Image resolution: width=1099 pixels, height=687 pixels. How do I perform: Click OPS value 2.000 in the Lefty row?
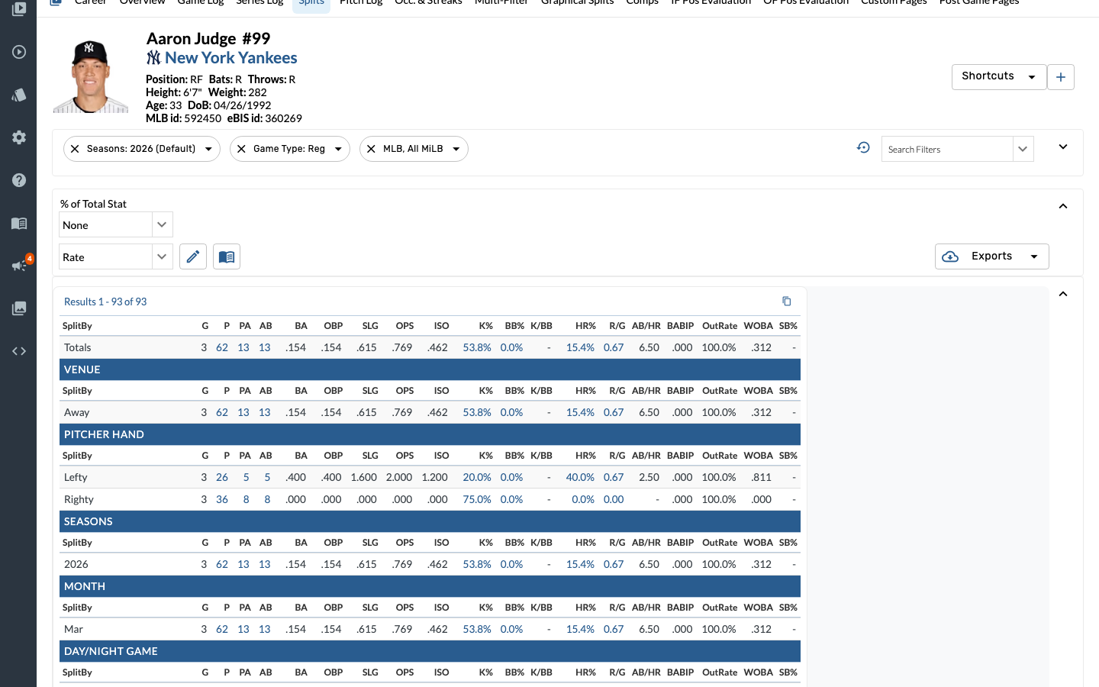[399, 477]
